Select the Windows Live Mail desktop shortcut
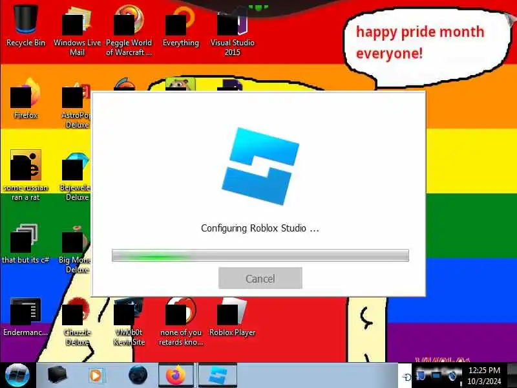This screenshot has height=388, width=517. coord(77,30)
